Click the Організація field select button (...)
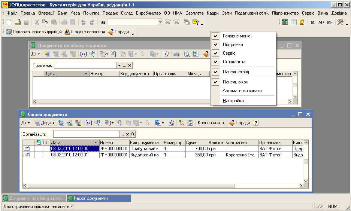351x211 pixels. click(x=122, y=134)
